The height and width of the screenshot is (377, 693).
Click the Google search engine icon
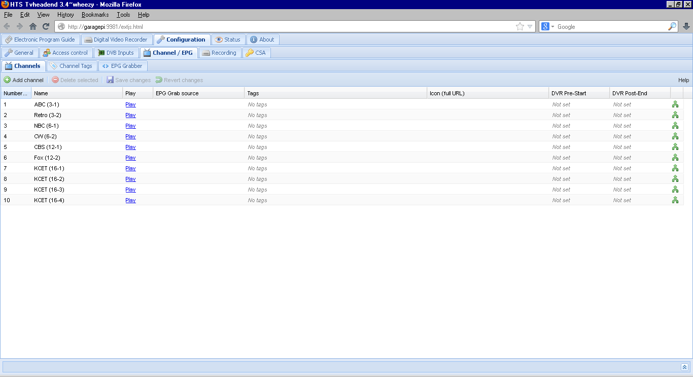point(545,26)
